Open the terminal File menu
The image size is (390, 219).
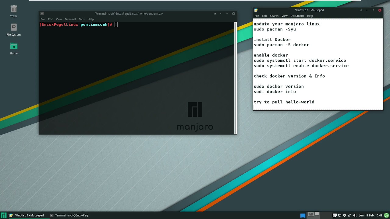(x=43, y=19)
